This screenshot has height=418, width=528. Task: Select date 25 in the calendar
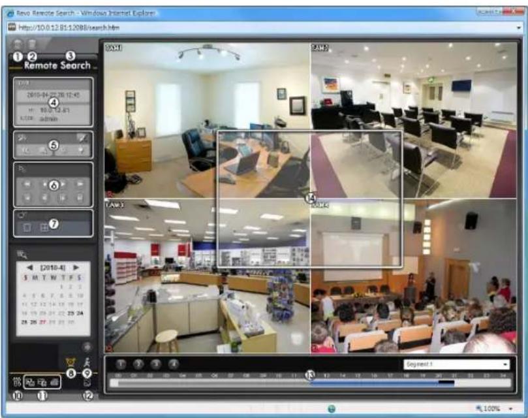pyautogui.click(x=25, y=322)
